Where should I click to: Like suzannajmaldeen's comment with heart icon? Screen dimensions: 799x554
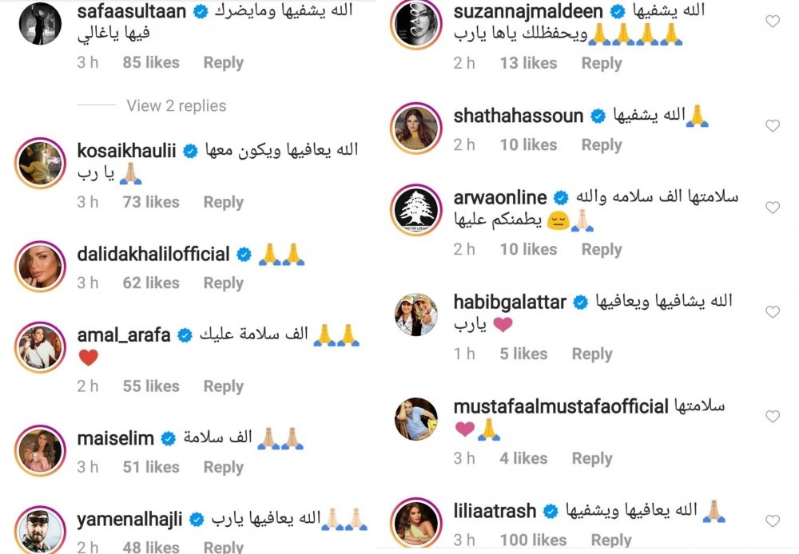click(773, 22)
